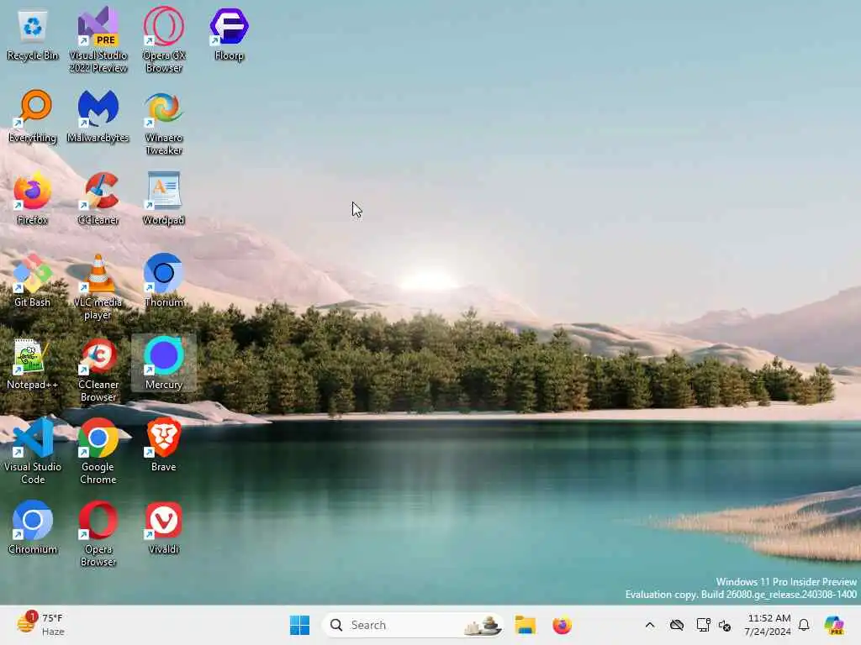The image size is (861, 645).
Task: Select the Notepad++ desktop icon
Action: pos(33,364)
